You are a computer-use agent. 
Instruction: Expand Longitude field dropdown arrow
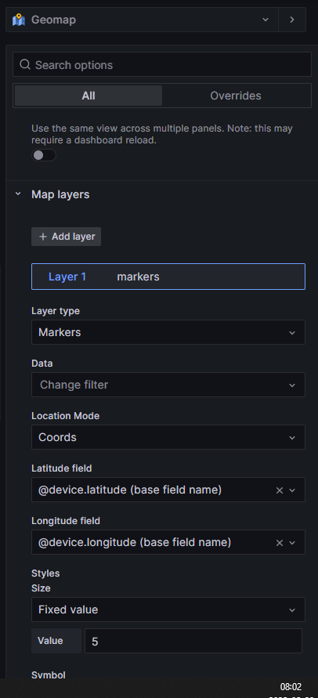292,543
